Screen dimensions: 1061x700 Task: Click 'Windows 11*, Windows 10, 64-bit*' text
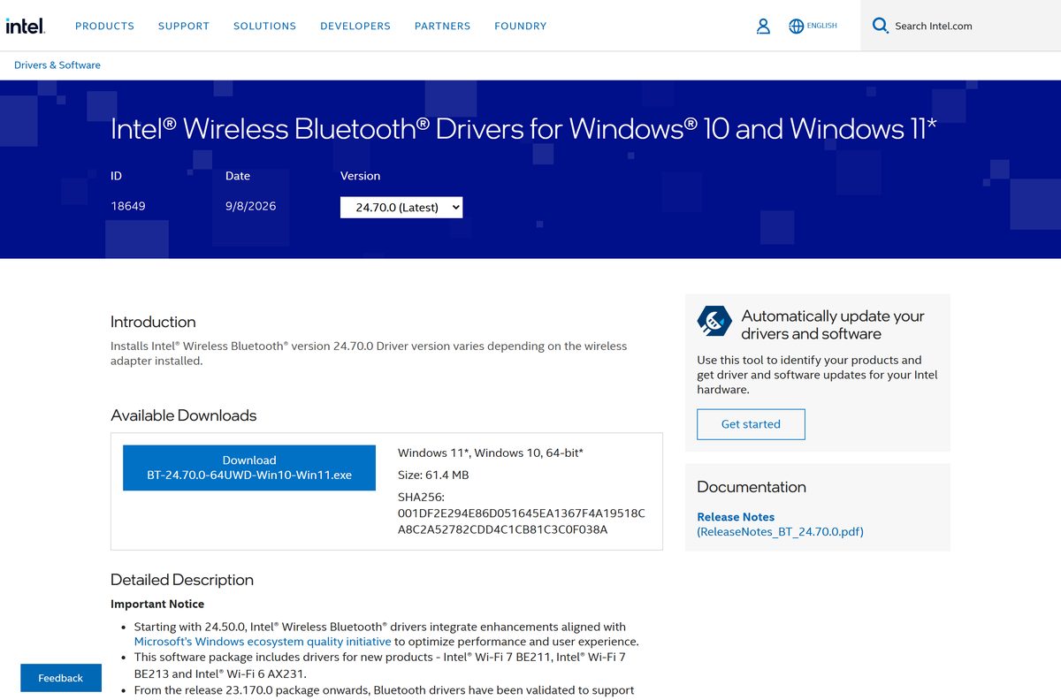491,453
